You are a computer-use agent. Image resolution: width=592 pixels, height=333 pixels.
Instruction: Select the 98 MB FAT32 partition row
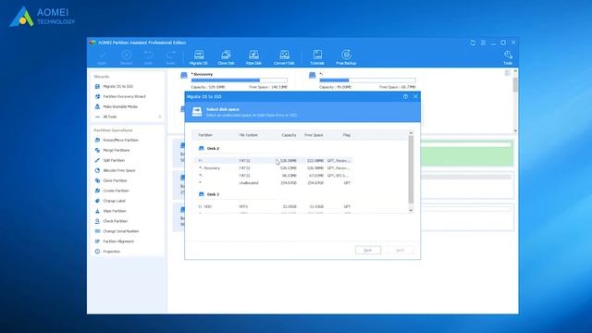pos(275,176)
